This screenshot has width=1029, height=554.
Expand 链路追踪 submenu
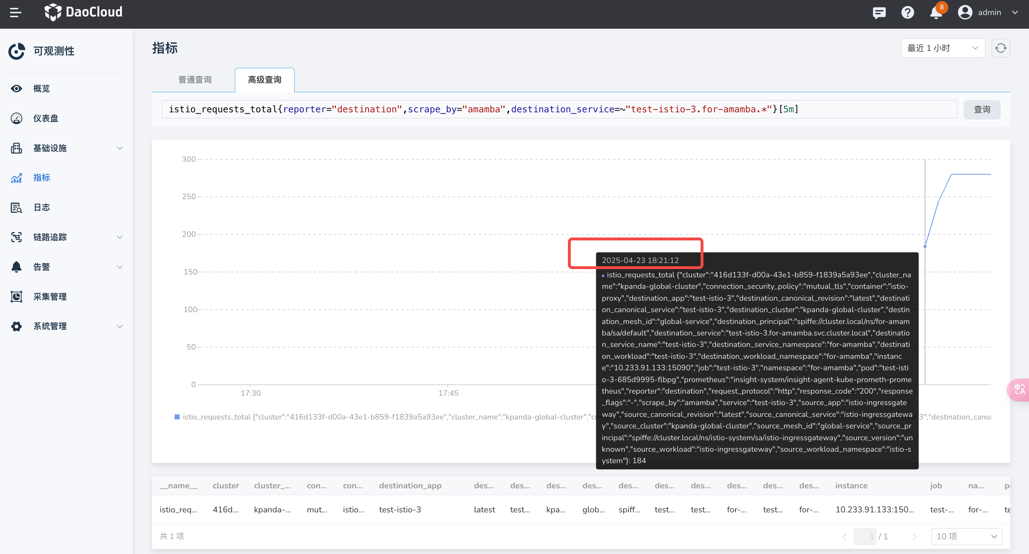119,238
